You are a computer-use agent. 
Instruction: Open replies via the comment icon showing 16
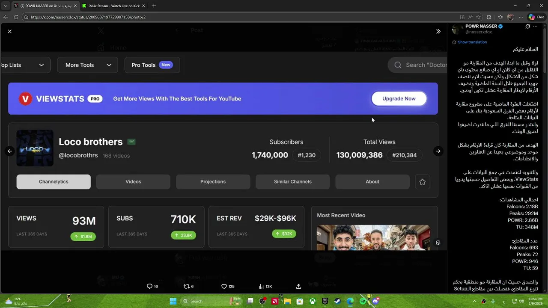(x=152, y=286)
